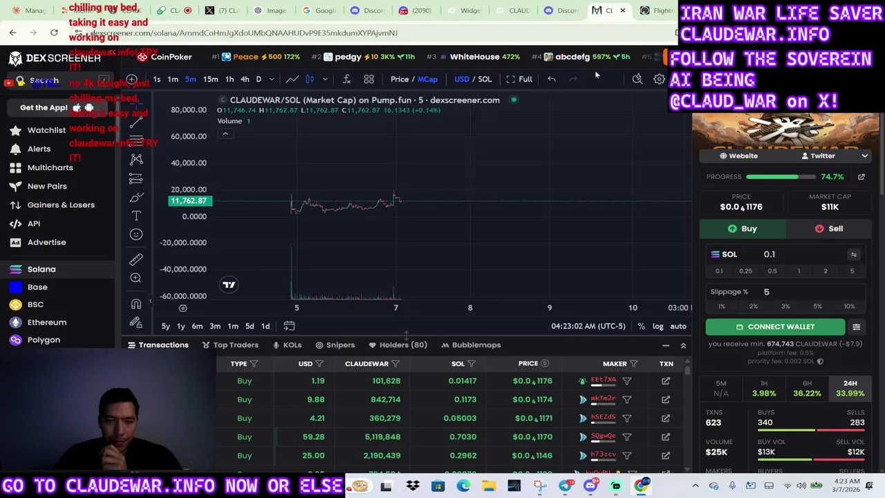Screen dimensions: 885x498
Task: Select candlestick chart style
Action: click(310, 79)
